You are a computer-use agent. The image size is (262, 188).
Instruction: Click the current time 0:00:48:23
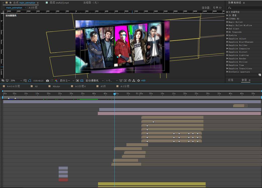38,81
